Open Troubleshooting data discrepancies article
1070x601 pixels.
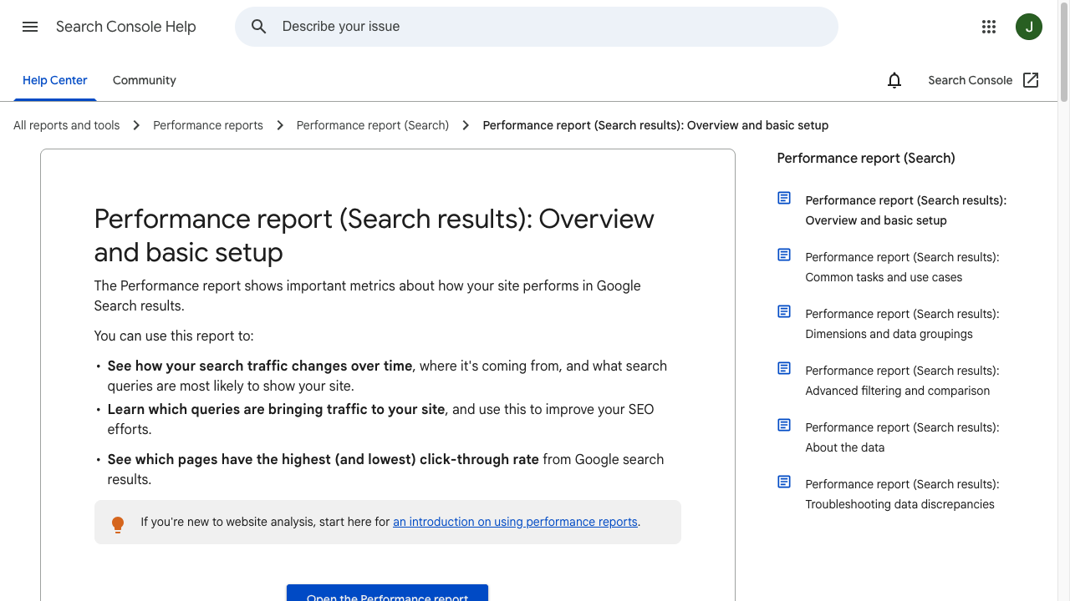(x=902, y=494)
